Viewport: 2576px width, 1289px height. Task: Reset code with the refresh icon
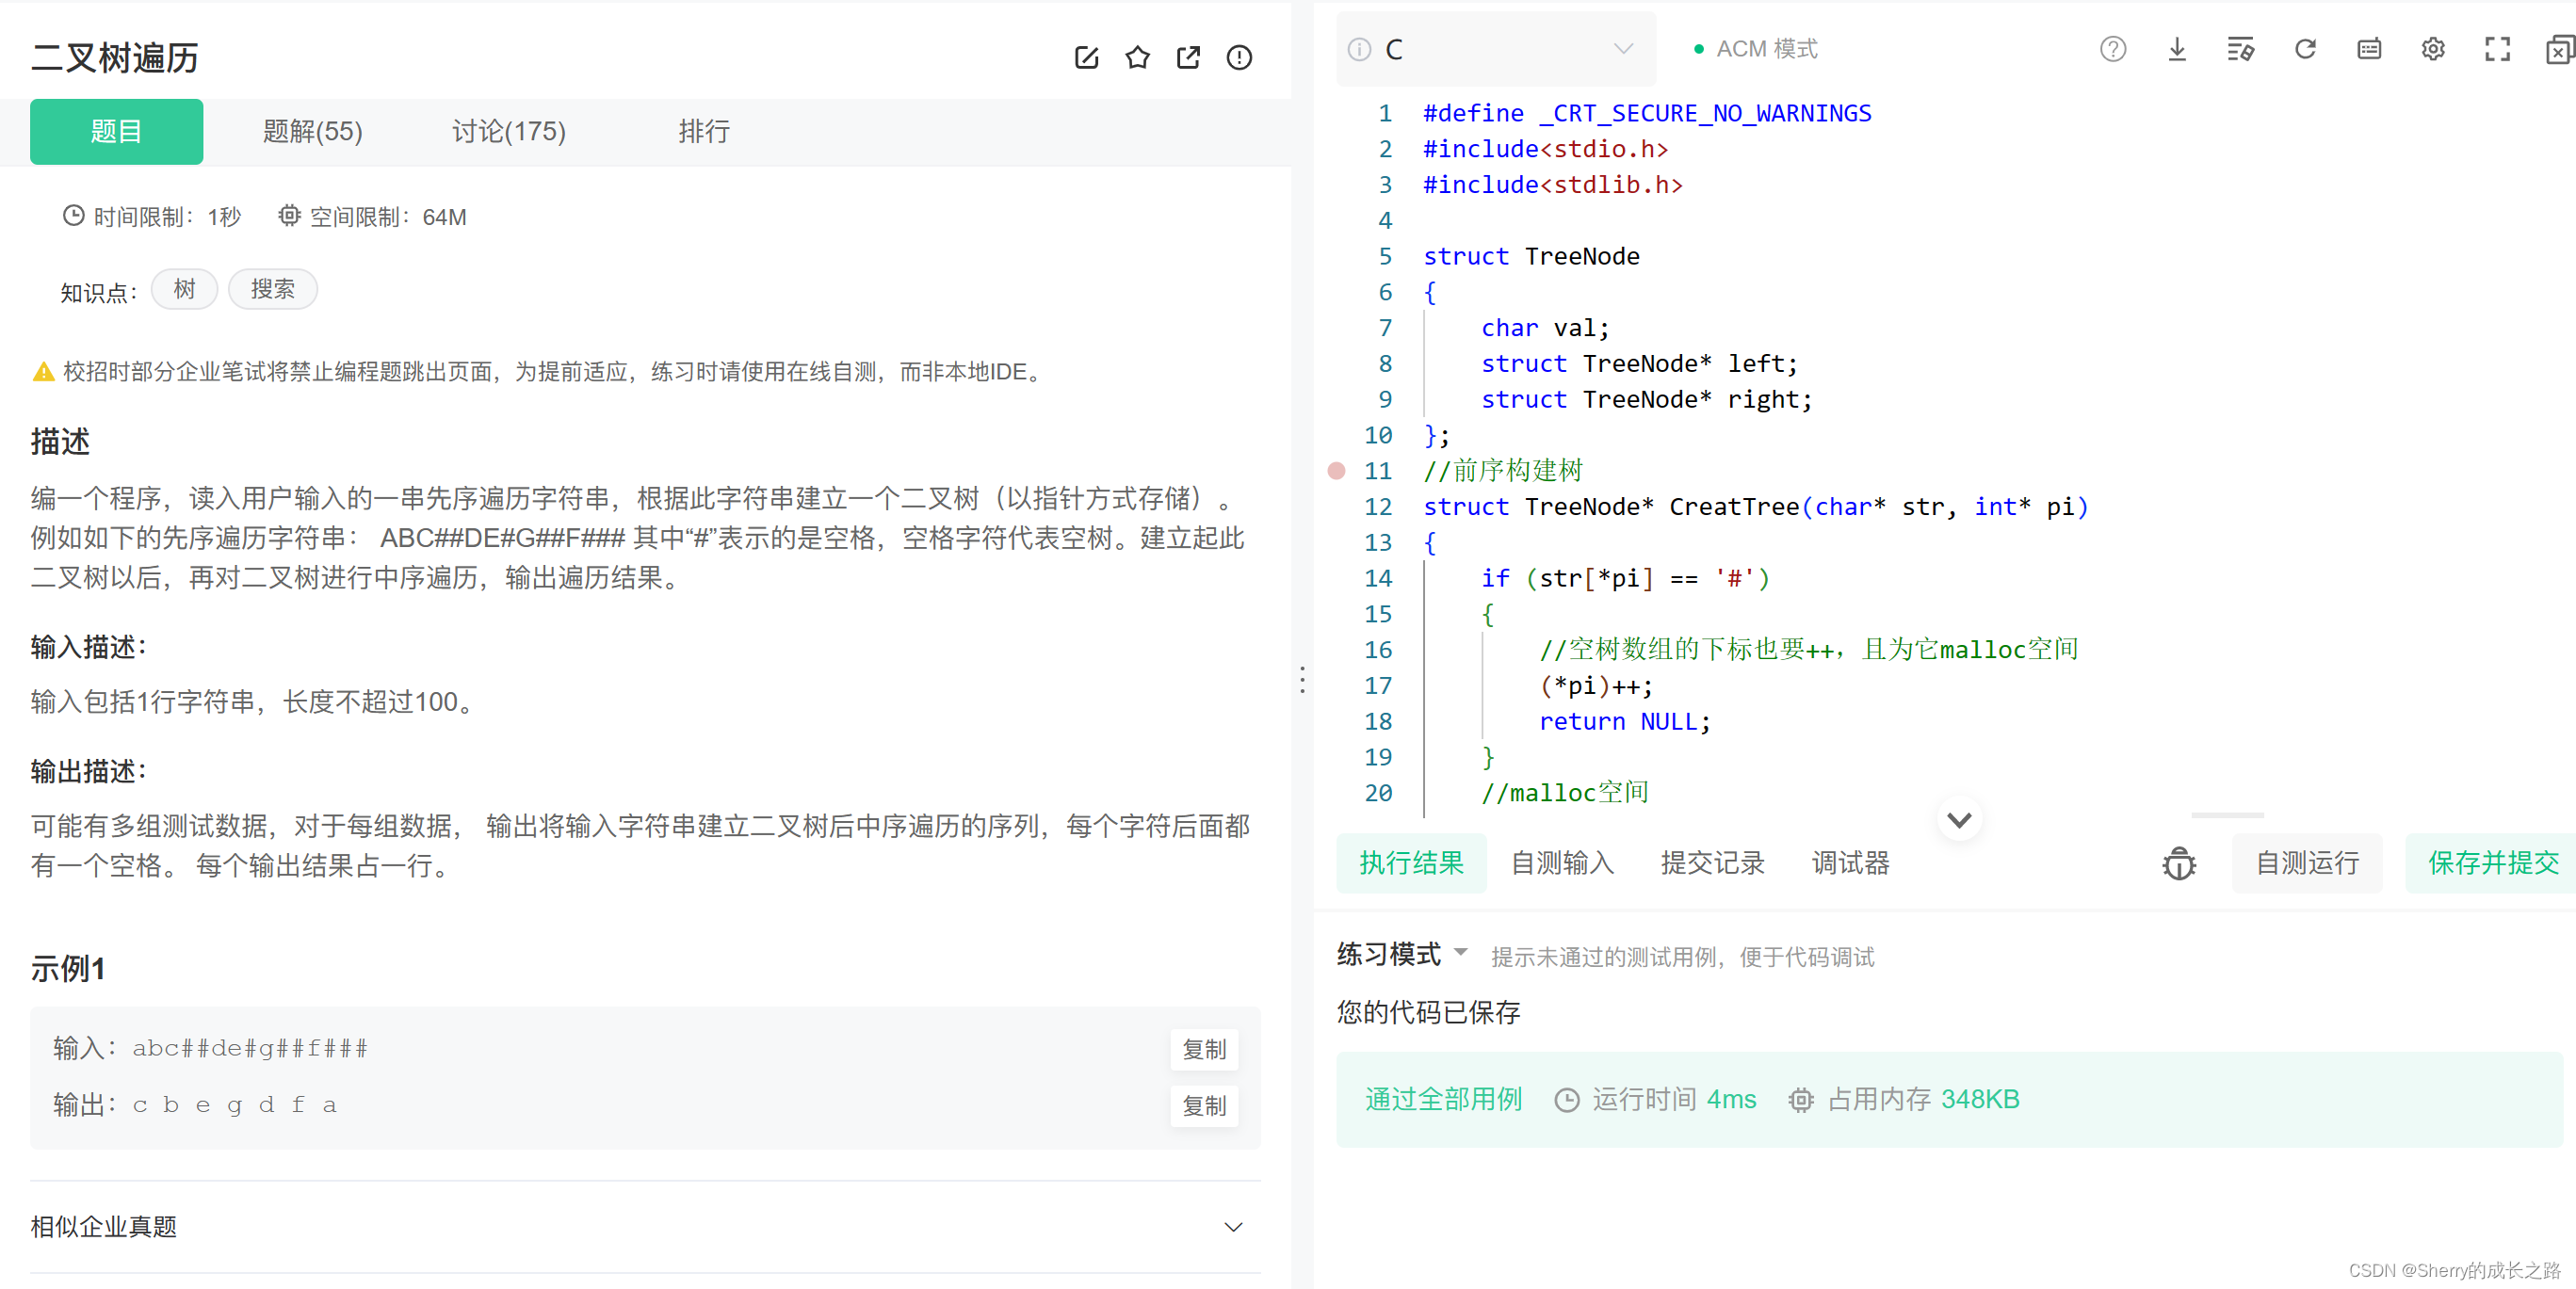coord(2304,49)
